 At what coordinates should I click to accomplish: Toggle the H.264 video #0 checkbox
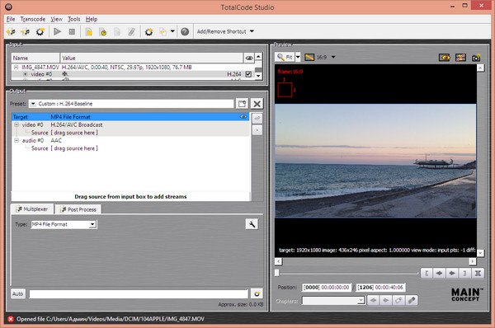[248, 74]
